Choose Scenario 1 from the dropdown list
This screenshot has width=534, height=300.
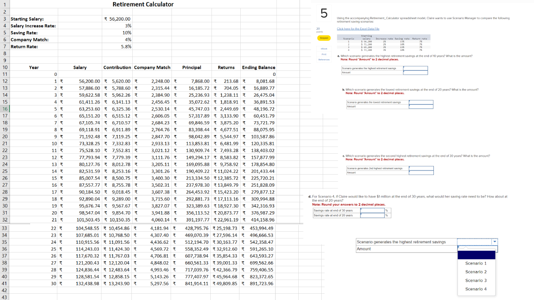[x=476, y=263]
